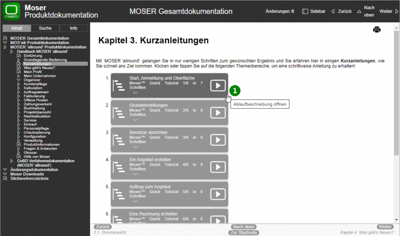This screenshot has width=400, height=236.
Task: Switch to the Suche tab
Action: point(45,28)
